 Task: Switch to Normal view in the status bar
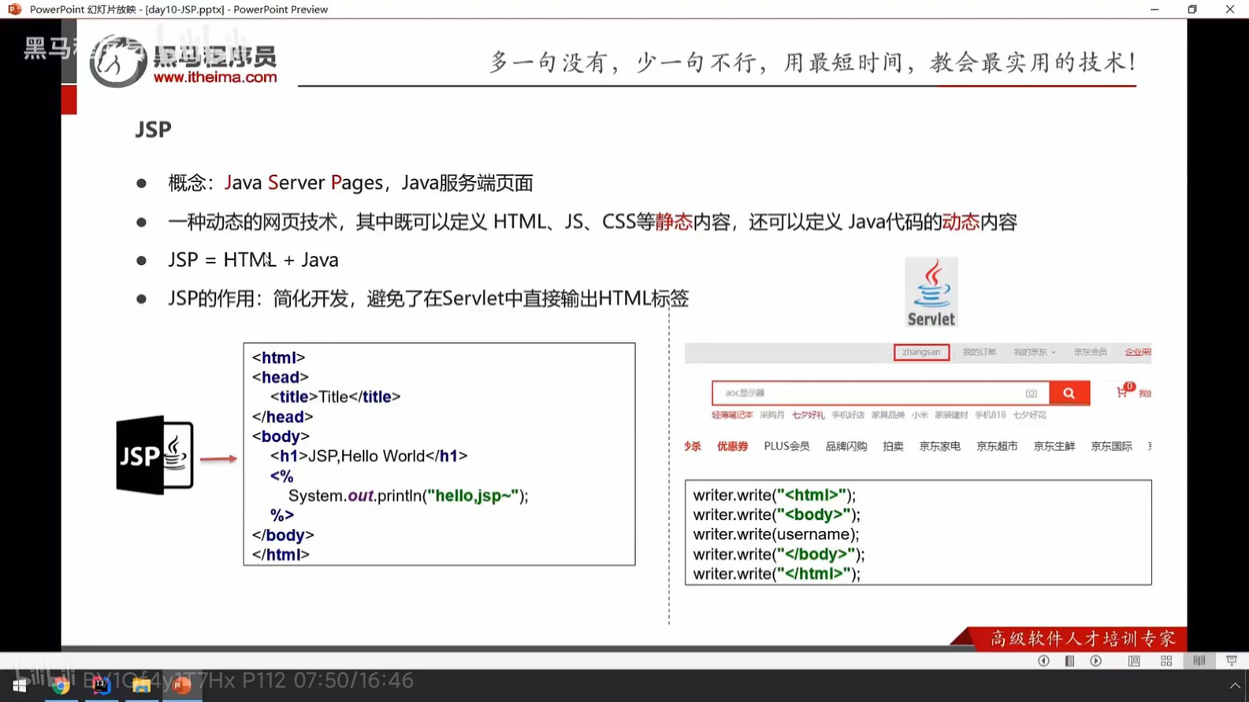pyautogui.click(x=1134, y=661)
